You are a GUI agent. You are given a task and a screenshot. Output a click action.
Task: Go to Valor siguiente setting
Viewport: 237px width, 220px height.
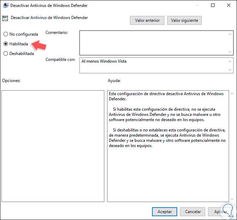(184, 20)
